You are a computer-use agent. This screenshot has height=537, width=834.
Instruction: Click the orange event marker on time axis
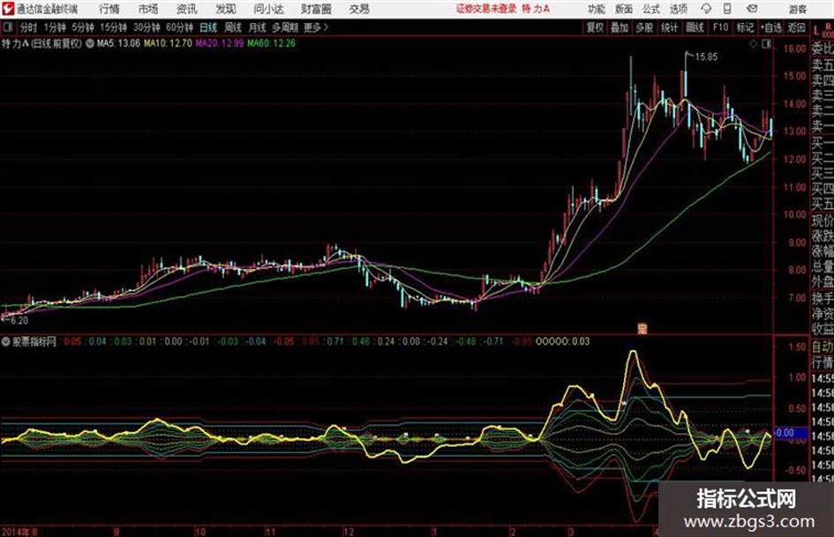[642, 328]
